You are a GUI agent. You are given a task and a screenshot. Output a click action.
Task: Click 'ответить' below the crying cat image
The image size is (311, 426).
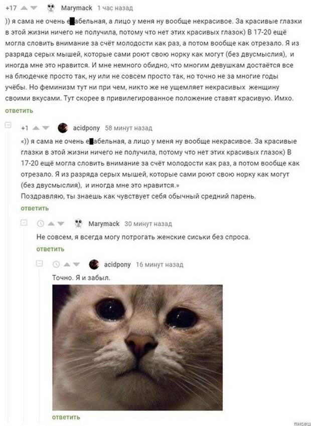66,417
